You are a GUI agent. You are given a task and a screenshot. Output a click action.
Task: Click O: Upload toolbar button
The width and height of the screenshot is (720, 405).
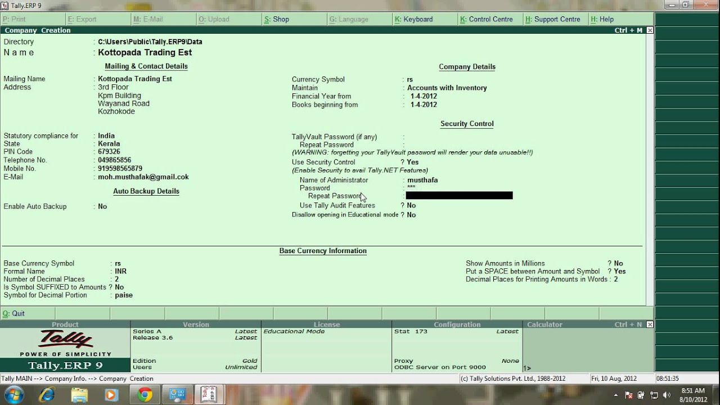[228, 19]
